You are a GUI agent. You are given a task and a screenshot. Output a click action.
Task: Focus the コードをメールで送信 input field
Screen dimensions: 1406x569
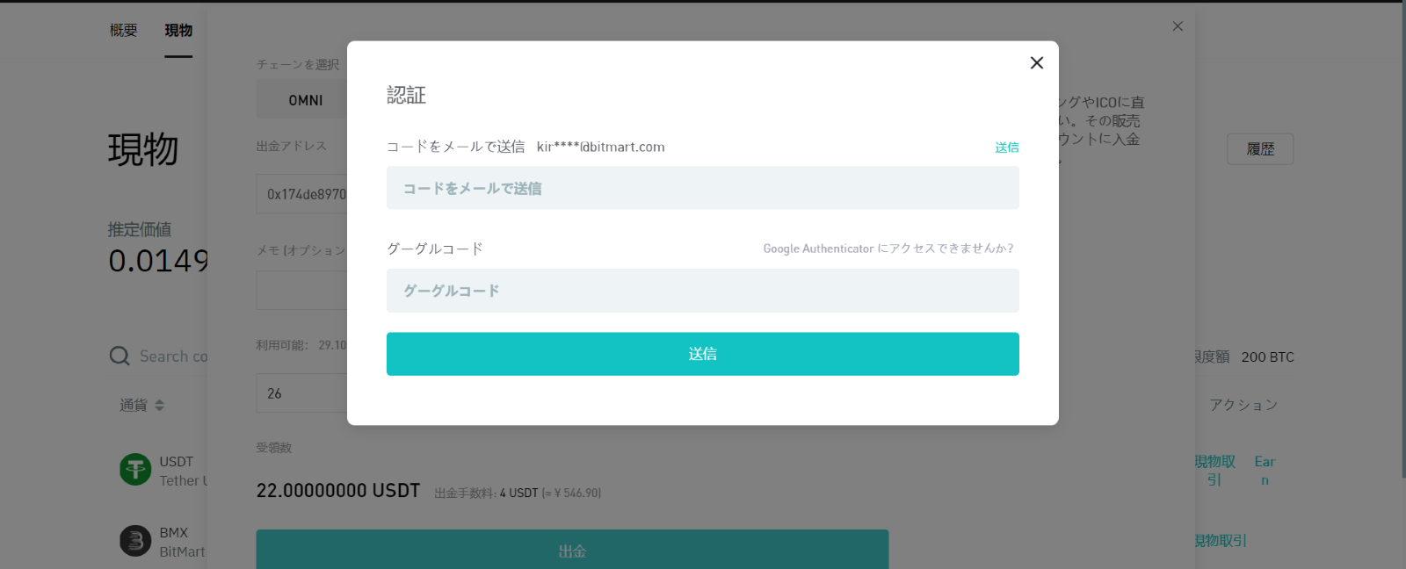[703, 188]
